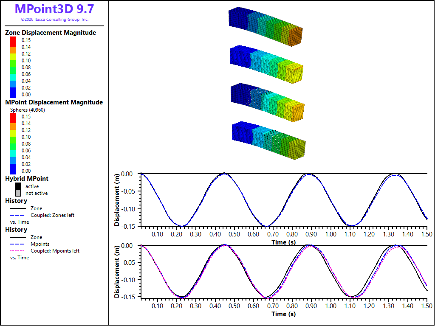
Task: Click the orange swatch in MPoint Displacement legend
Action: tap(13, 126)
